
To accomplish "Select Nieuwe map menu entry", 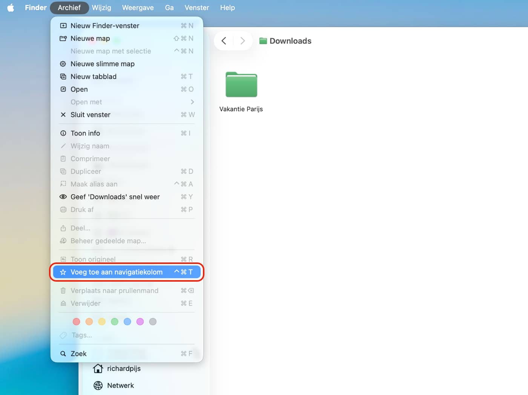I will point(90,38).
